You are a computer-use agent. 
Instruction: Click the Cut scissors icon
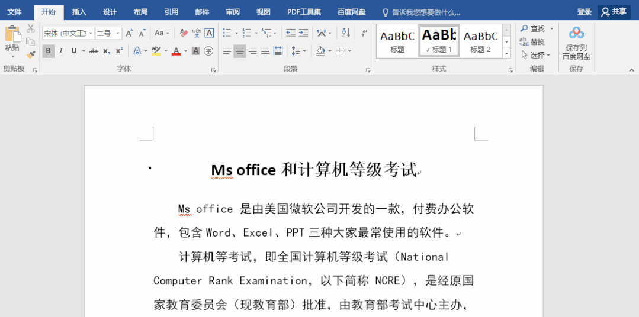31,28
